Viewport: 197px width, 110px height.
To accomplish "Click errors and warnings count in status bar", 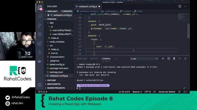I will coord(43,92).
